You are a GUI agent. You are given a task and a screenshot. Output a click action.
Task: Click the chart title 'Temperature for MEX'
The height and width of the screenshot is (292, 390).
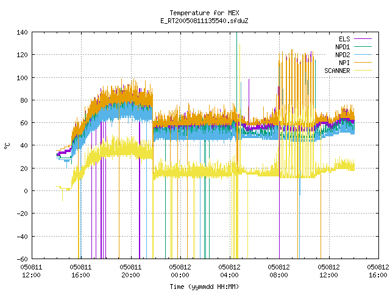tap(204, 13)
